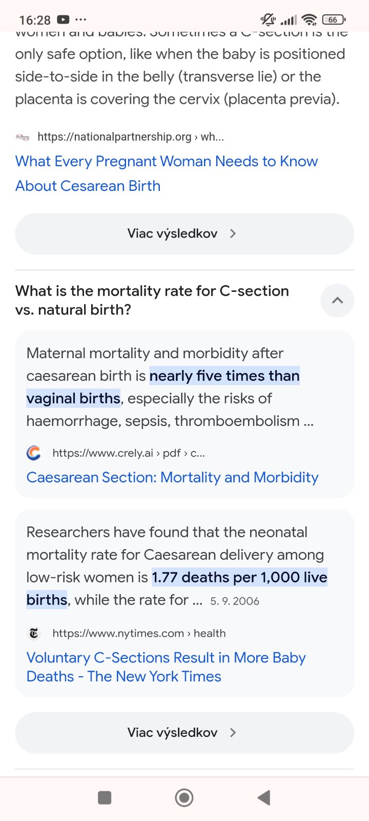This screenshot has height=821, width=369.
Task: Tap the arrow in upper 'Viac výsledkov'
Action: [x=233, y=233]
